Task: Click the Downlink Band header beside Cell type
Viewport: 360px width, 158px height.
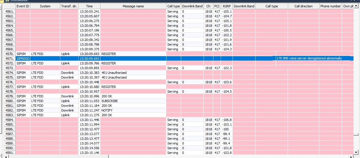Action: (192, 6)
